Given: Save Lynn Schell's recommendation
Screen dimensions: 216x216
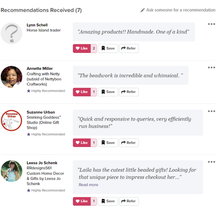Looking at the screenshot, I should click(108, 48).
